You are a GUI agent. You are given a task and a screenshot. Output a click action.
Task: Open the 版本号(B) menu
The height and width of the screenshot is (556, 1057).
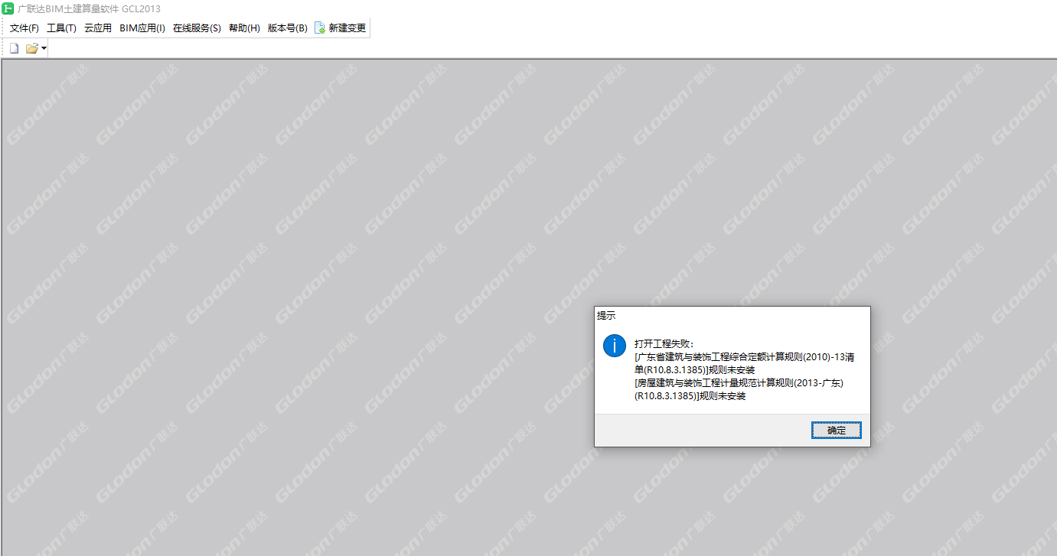(x=287, y=28)
